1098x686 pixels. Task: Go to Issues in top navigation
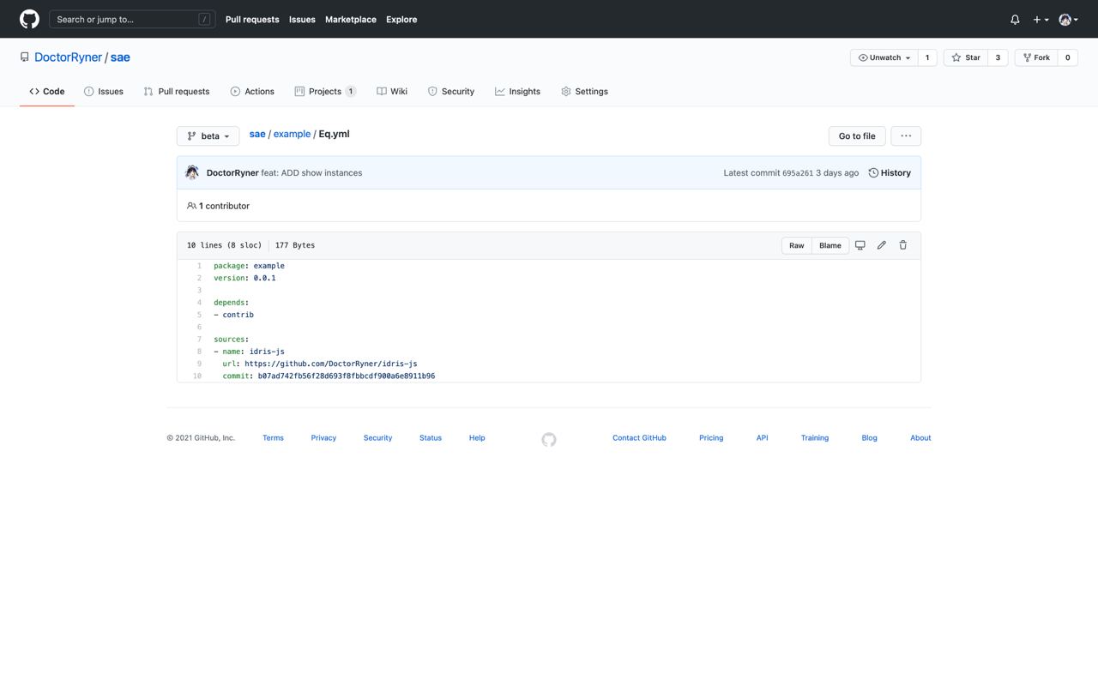302,19
